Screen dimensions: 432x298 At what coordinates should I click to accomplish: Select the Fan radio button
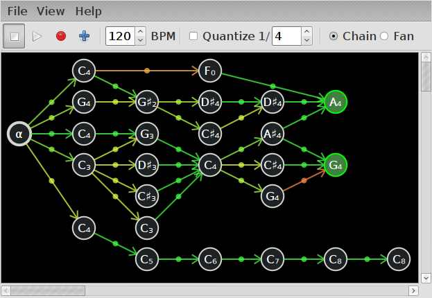tap(384, 36)
